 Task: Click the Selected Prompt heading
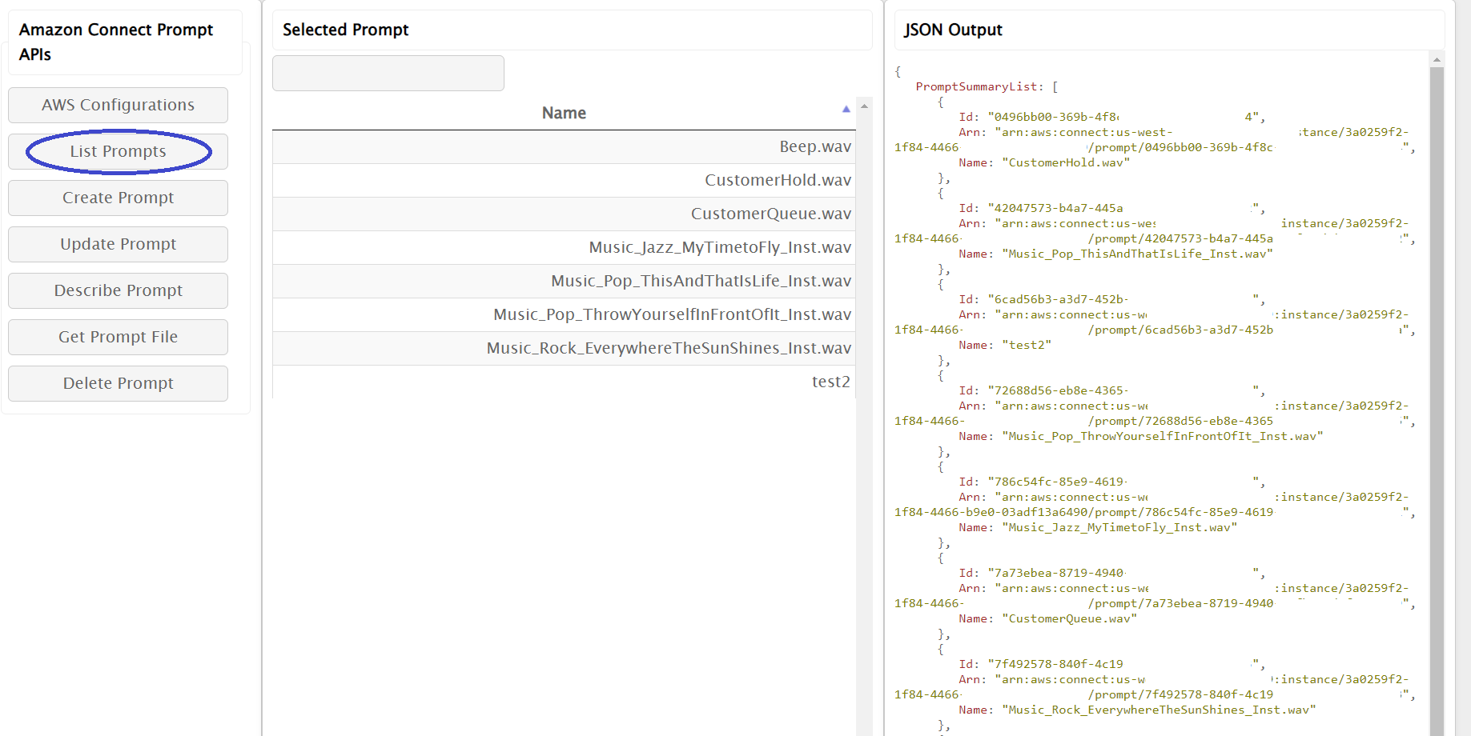coord(345,30)
